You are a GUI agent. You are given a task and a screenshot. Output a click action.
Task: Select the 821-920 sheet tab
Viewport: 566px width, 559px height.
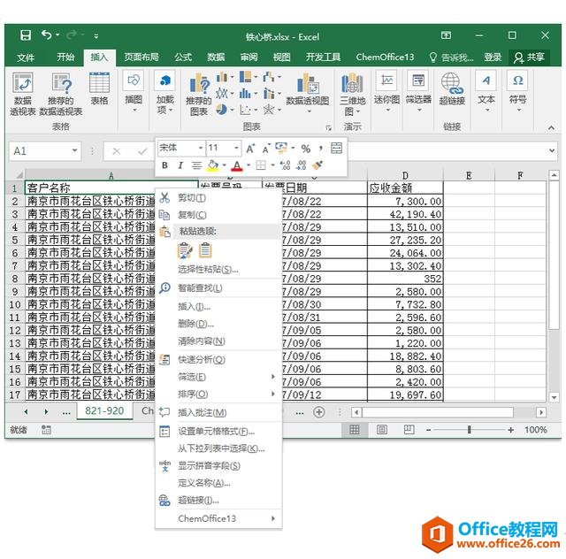click(x=104, y=411)
